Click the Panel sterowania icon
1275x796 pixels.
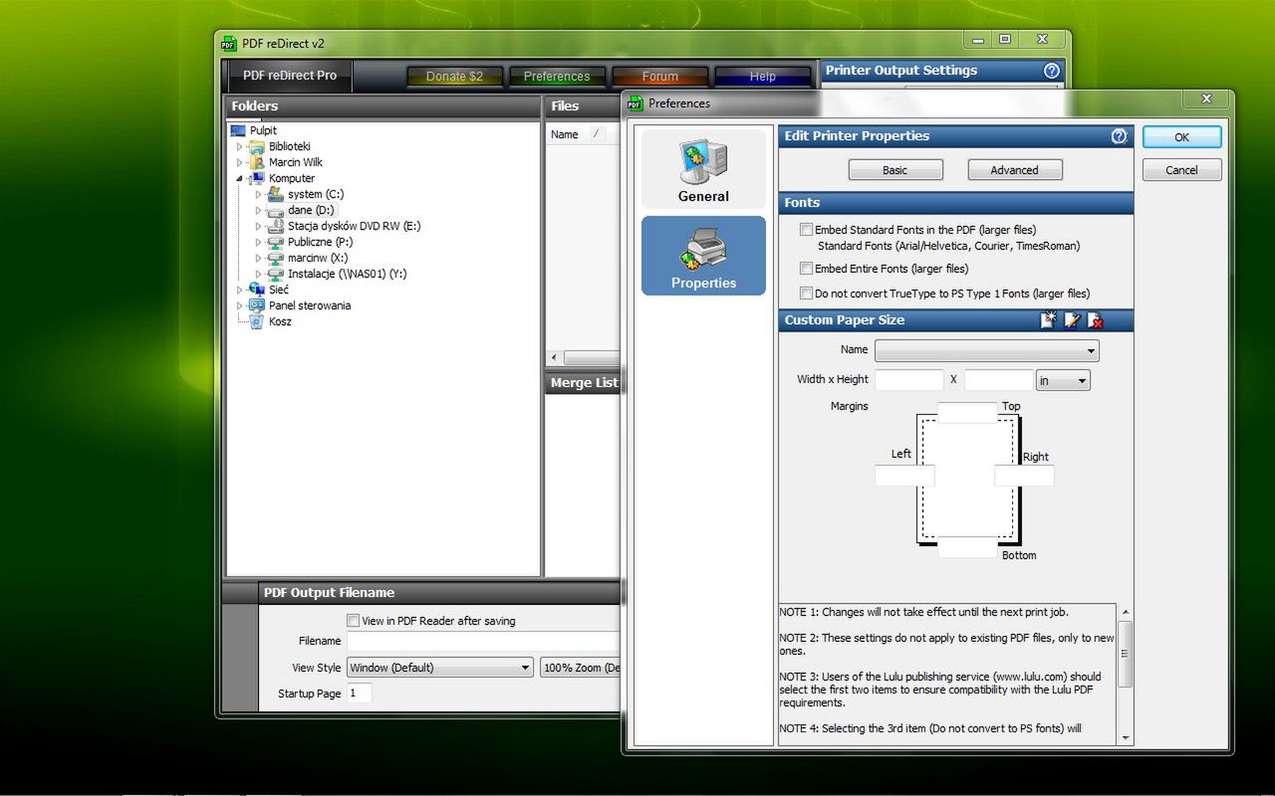click(257, 305)
